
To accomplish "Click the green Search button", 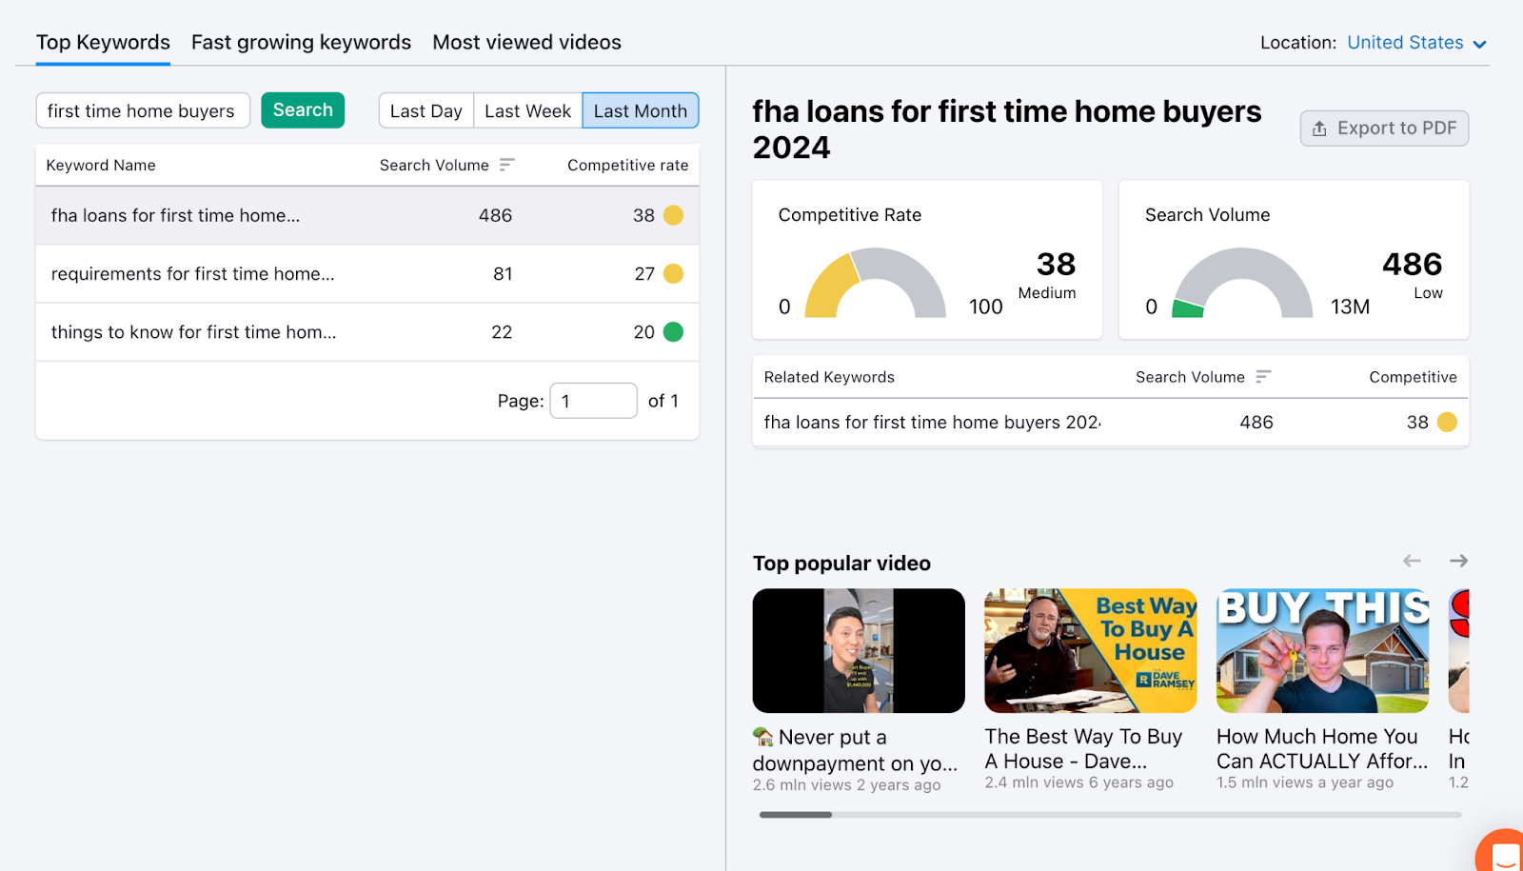I will [303, 110].
